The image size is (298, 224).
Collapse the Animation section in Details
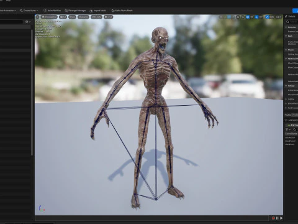coord(286,27)
